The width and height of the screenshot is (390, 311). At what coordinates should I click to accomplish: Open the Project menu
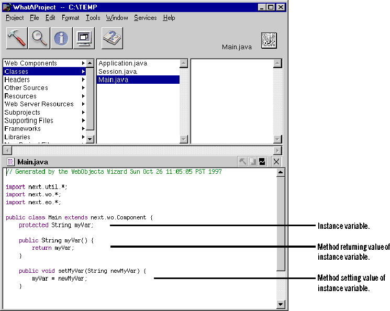tap(15, 18)
